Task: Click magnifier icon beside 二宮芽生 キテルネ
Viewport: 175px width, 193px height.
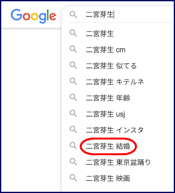Action: coord(73,81)
